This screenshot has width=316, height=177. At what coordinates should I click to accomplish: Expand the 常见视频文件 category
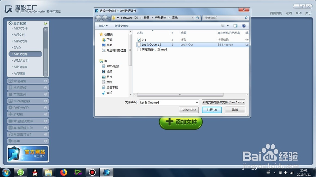(28, 121)
